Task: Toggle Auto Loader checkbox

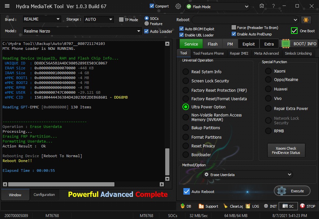Action: (146, 31)
